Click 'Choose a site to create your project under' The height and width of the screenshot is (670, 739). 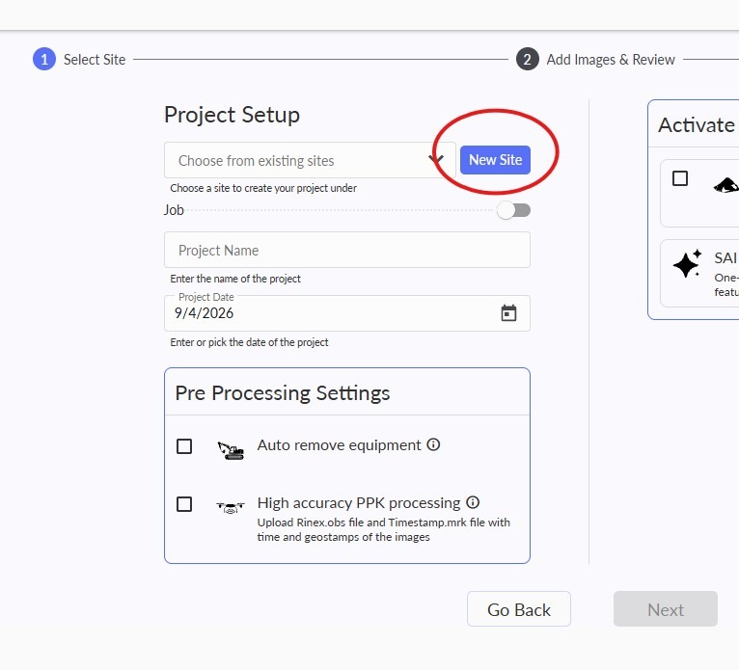(x=263, y=188)
